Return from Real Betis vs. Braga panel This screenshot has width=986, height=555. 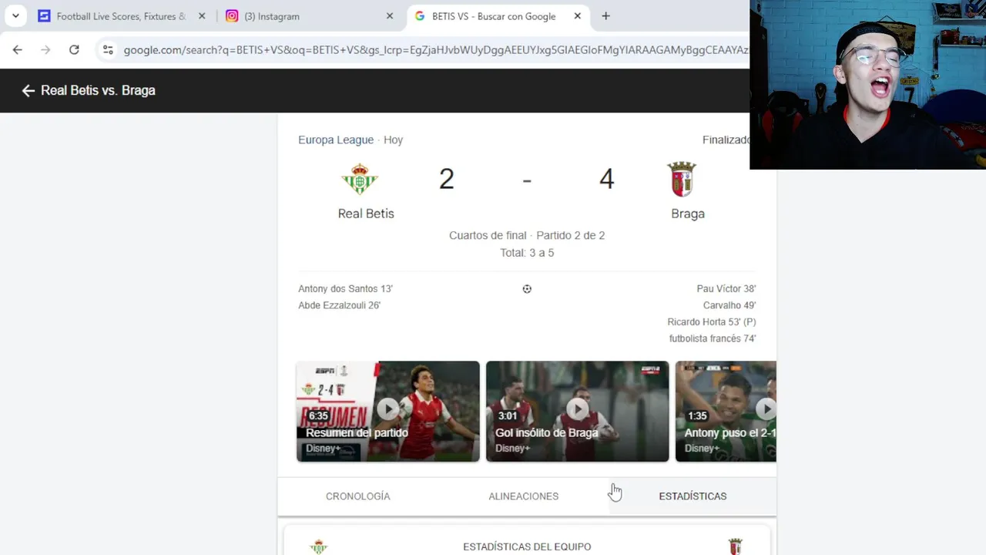pos(29,91)
